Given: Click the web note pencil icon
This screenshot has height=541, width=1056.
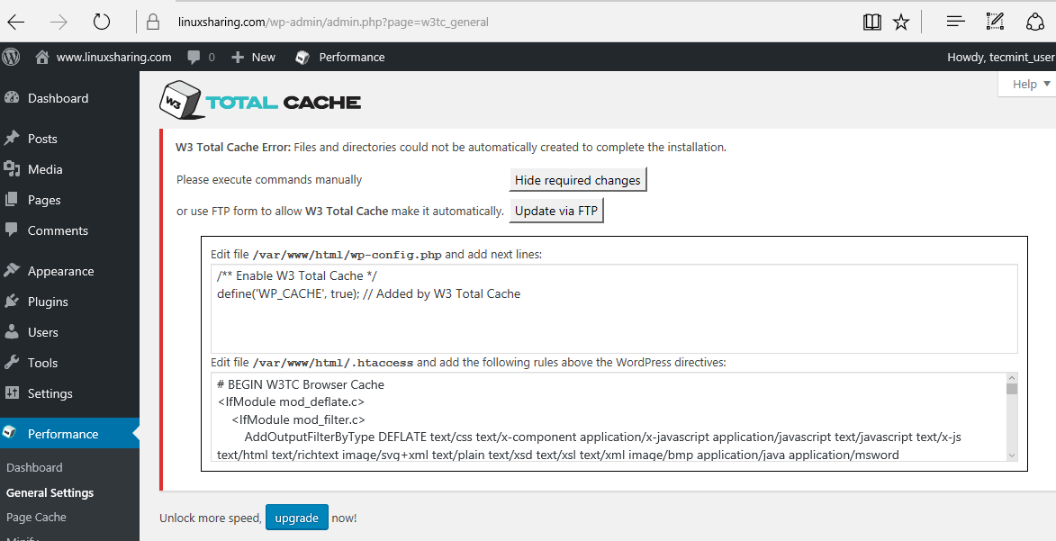Looking at the screenshot, I should point(994,22).
